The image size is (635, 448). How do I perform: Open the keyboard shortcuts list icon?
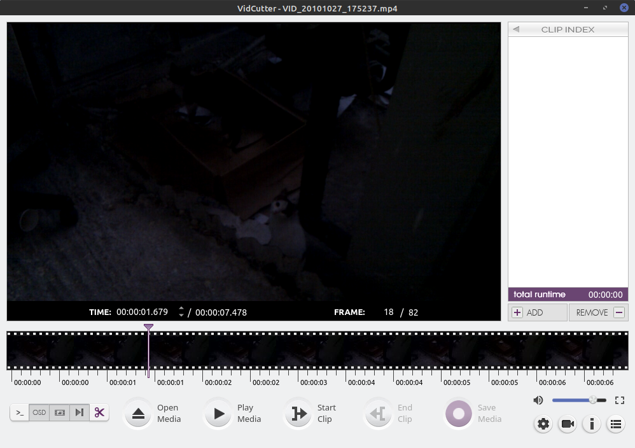tap(615, 424)
